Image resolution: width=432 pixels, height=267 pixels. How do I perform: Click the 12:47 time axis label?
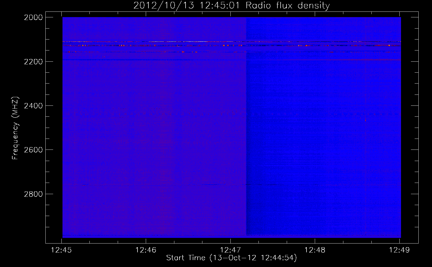[230, 250]
